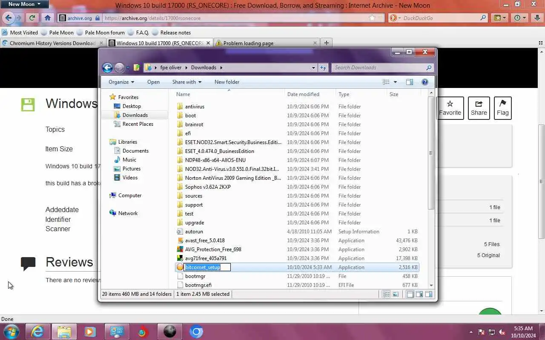This screenshot has width=545, height=340.
Task: Select Network in navigation pane
Action: [128, 213]
